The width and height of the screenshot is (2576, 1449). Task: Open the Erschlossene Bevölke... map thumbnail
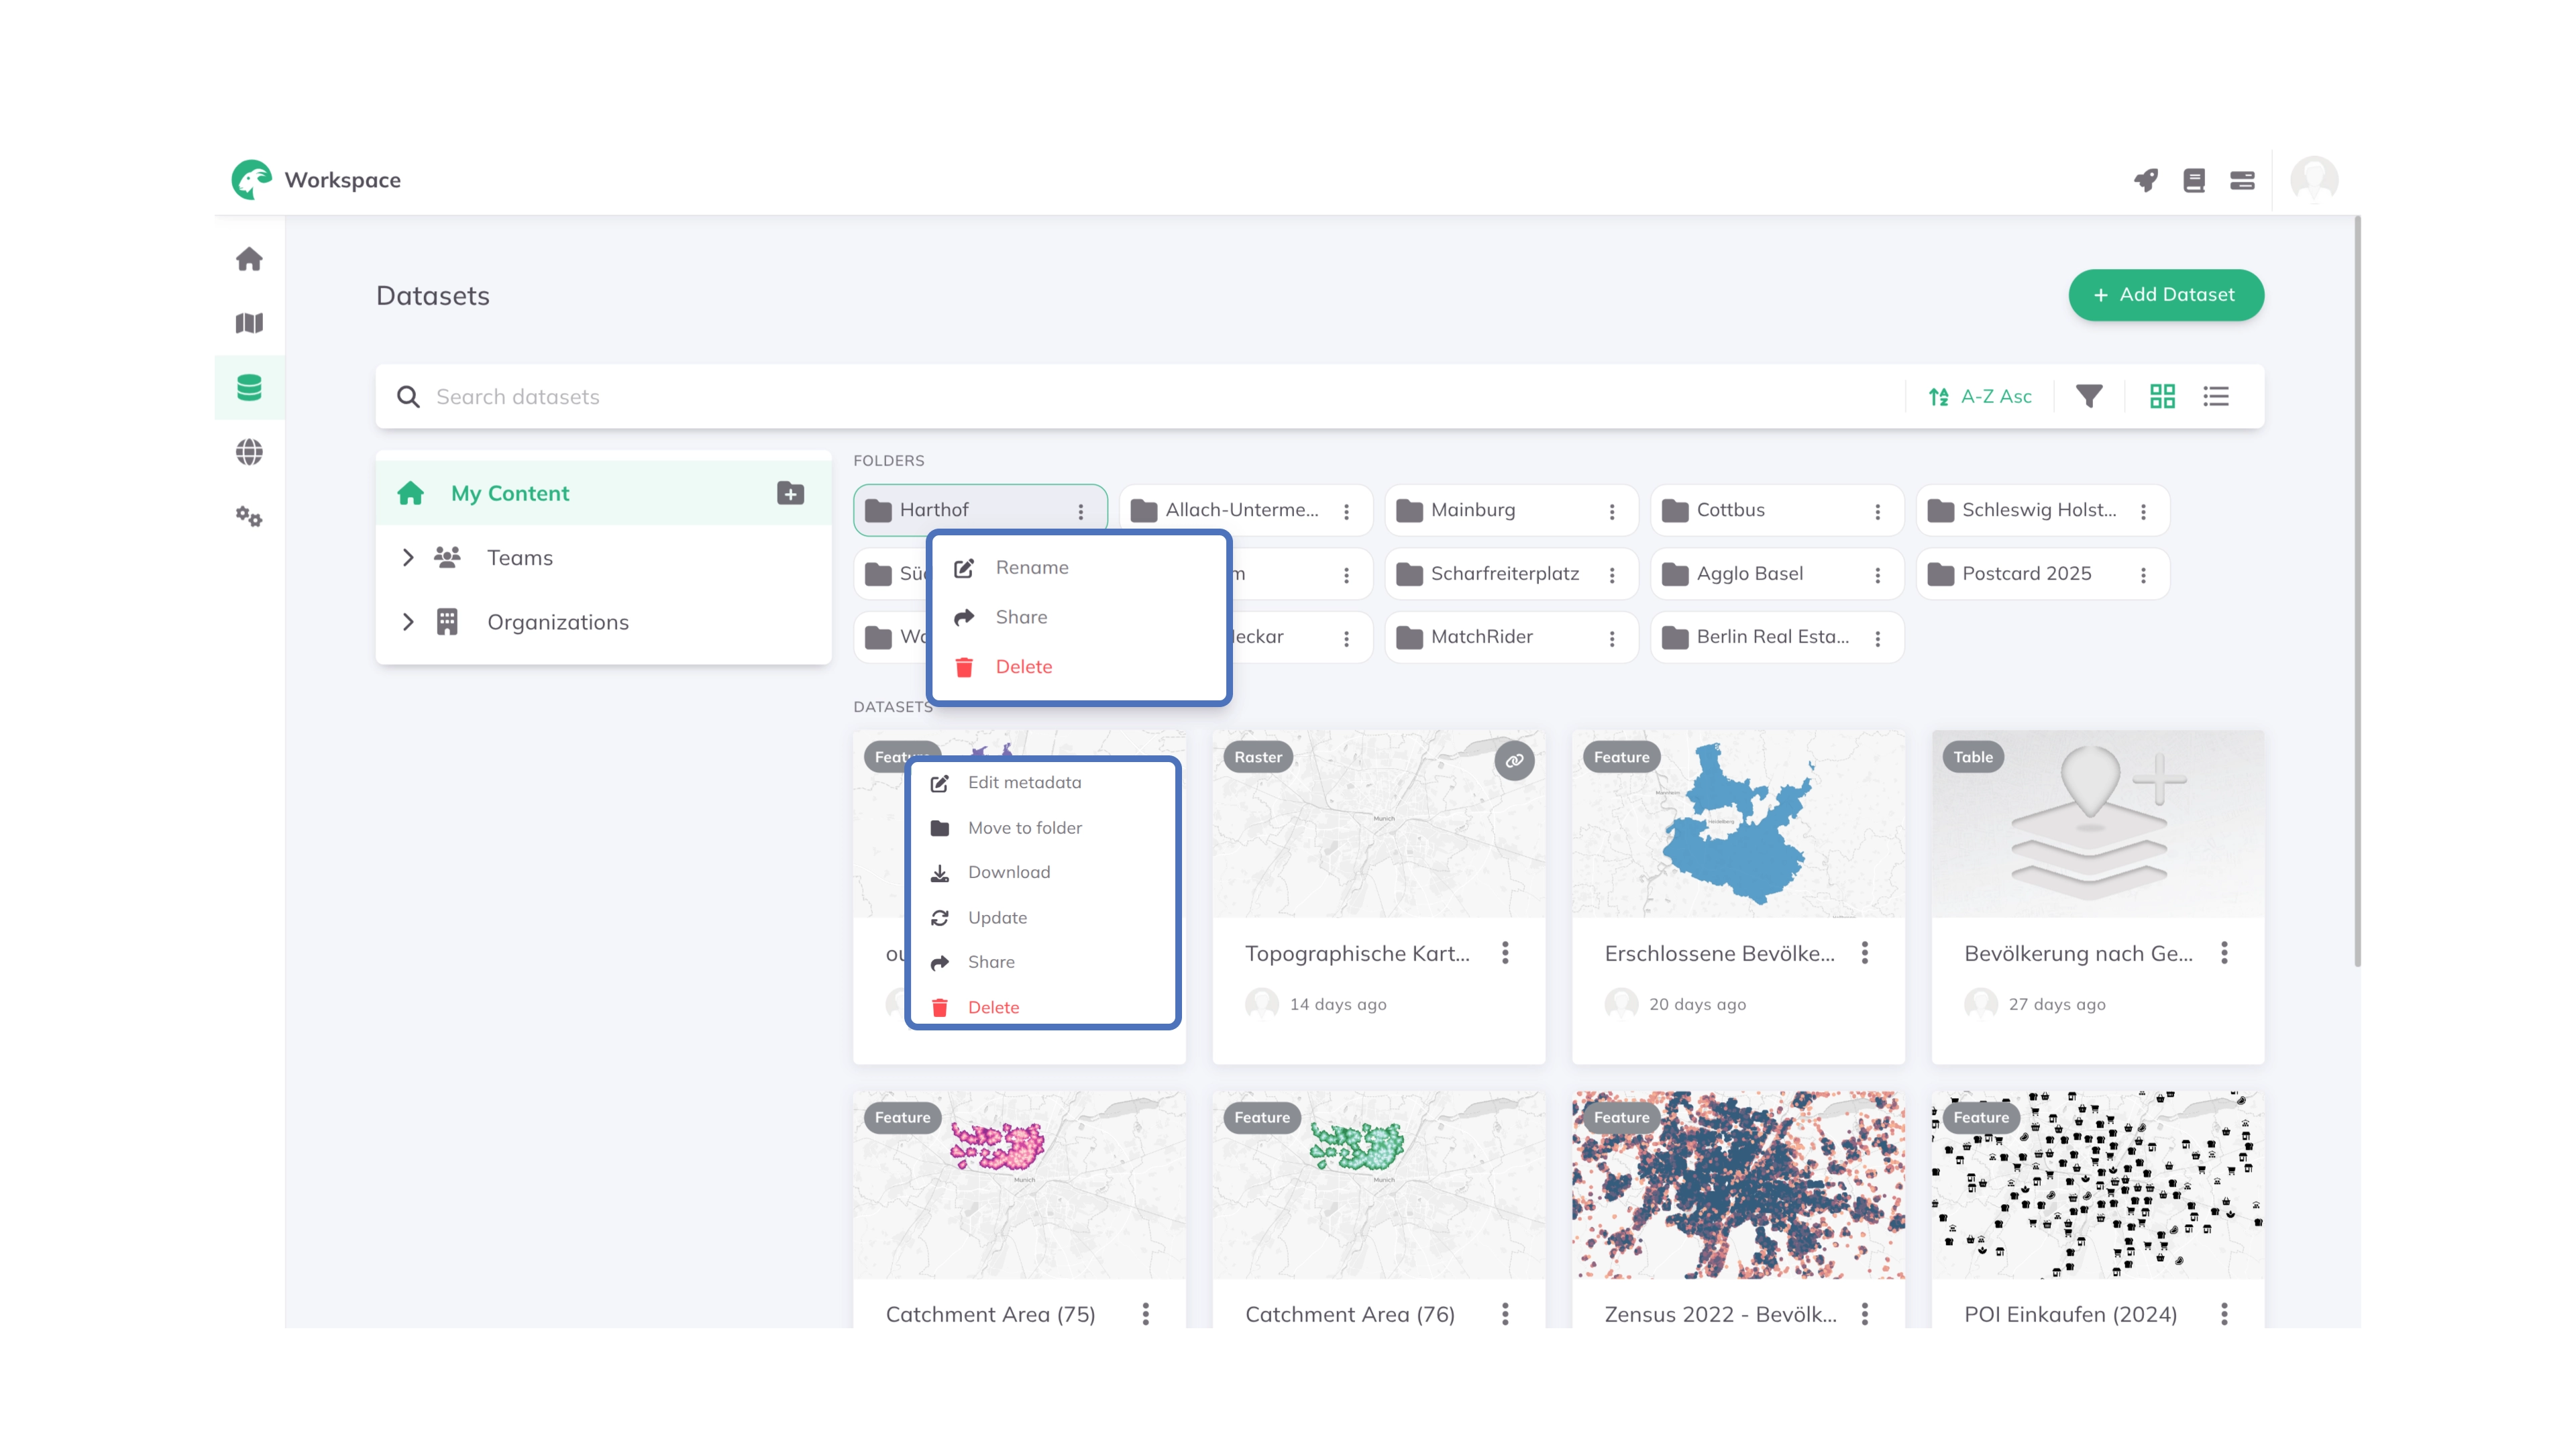pos(1738,824)
